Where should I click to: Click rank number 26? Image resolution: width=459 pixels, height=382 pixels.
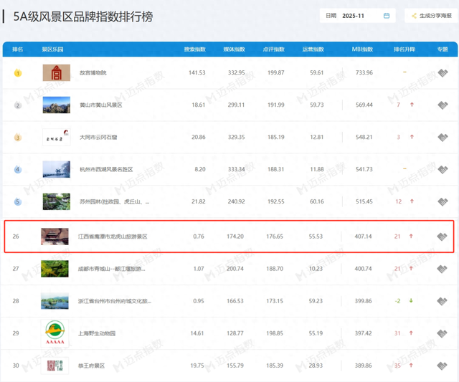pos(16,237)
